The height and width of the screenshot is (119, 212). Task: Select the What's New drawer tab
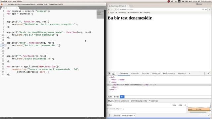[x=127, y=116]
